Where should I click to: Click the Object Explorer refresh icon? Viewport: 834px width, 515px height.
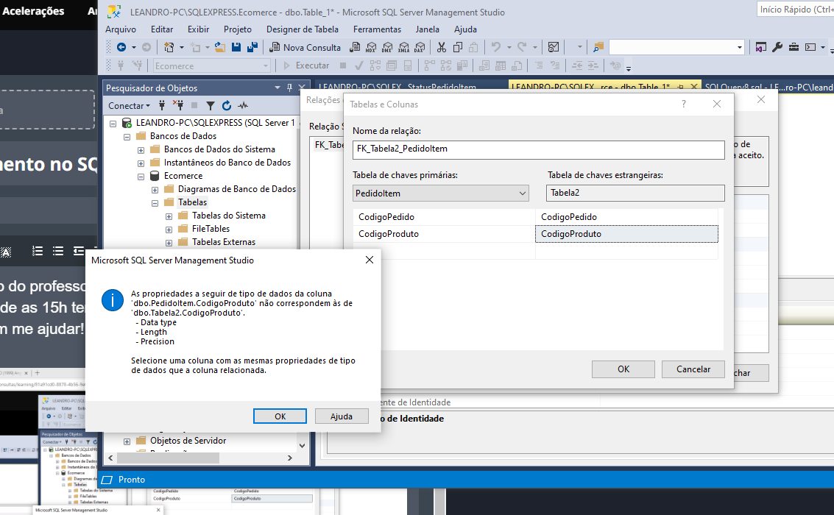227,106
